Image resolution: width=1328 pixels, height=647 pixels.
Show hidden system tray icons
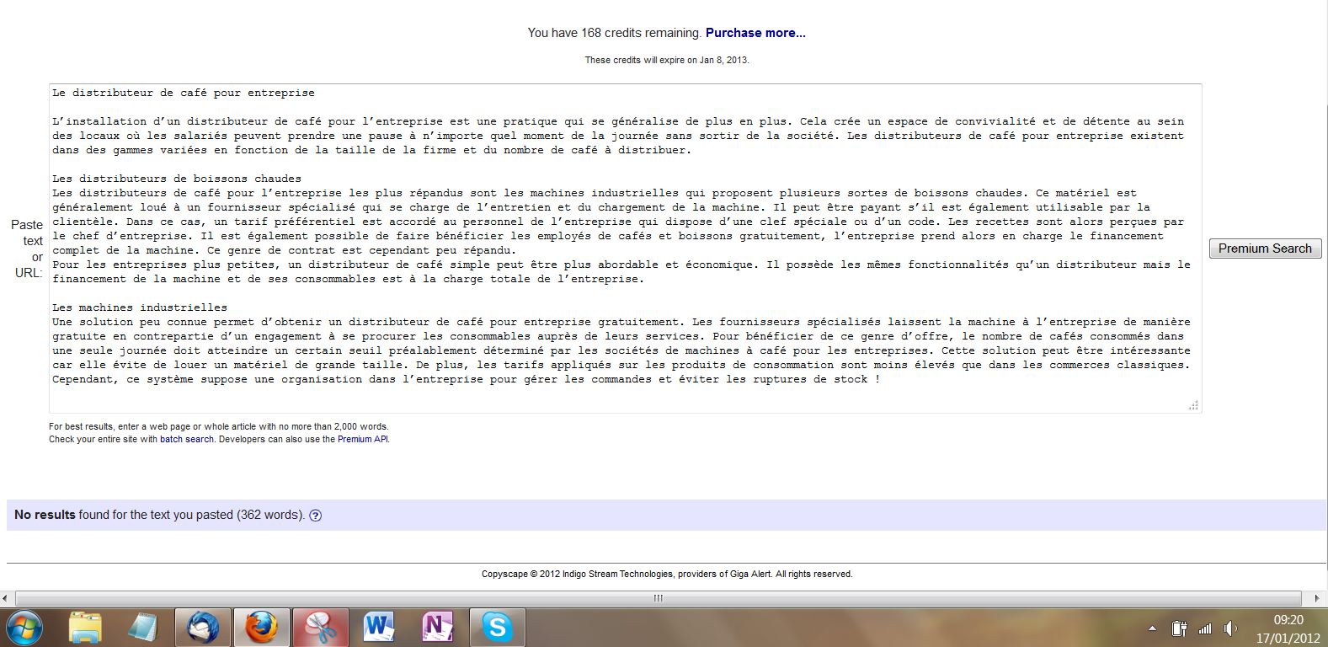pyautogui.click(x=1152, y=628)
